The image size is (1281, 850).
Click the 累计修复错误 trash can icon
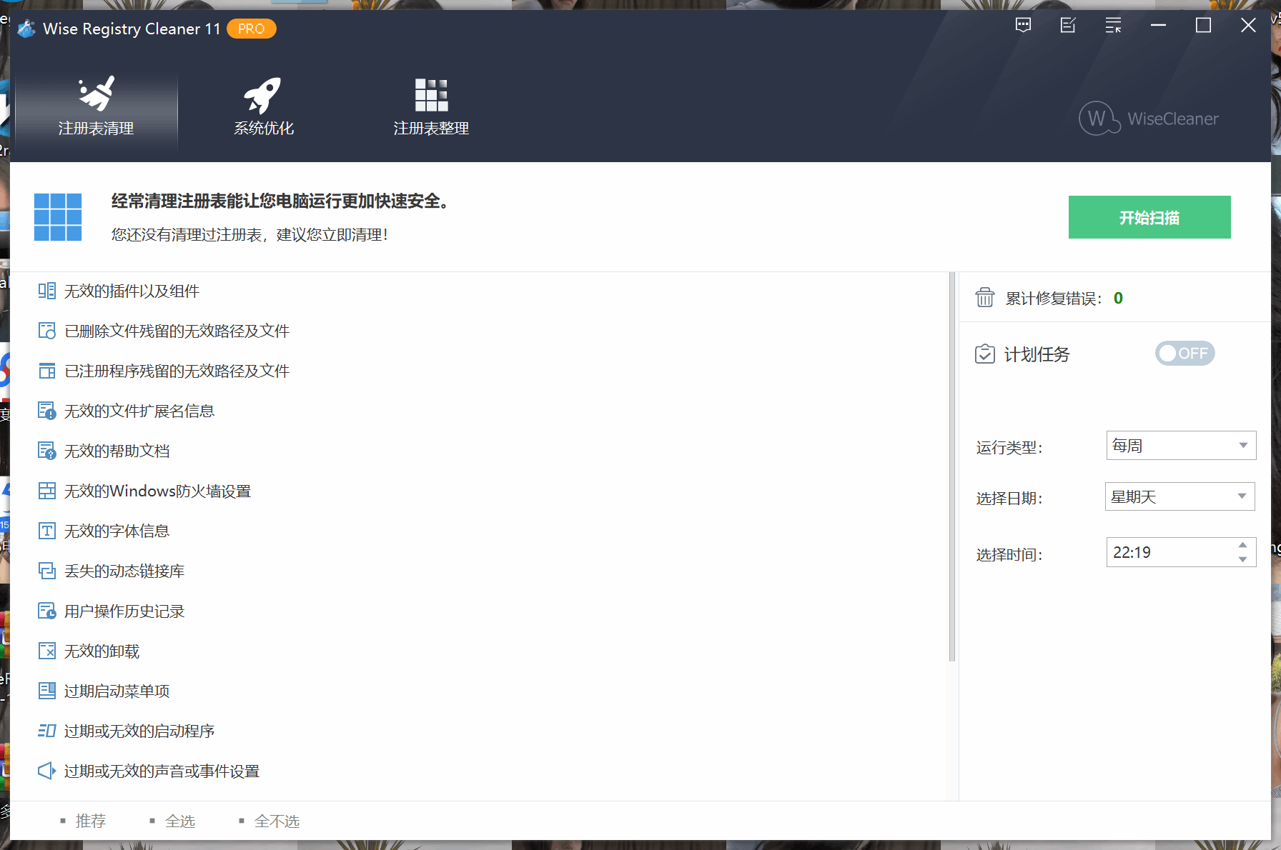tap(985, 297)
